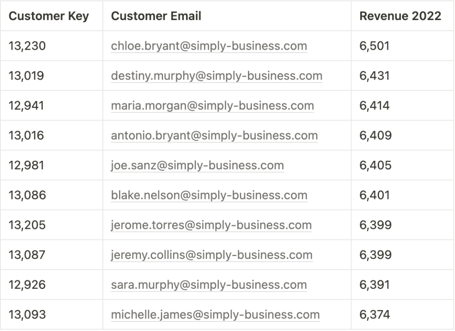Open chloe.bryant@simply-business.com email link
Screen dimensions: 455x331
209,46
